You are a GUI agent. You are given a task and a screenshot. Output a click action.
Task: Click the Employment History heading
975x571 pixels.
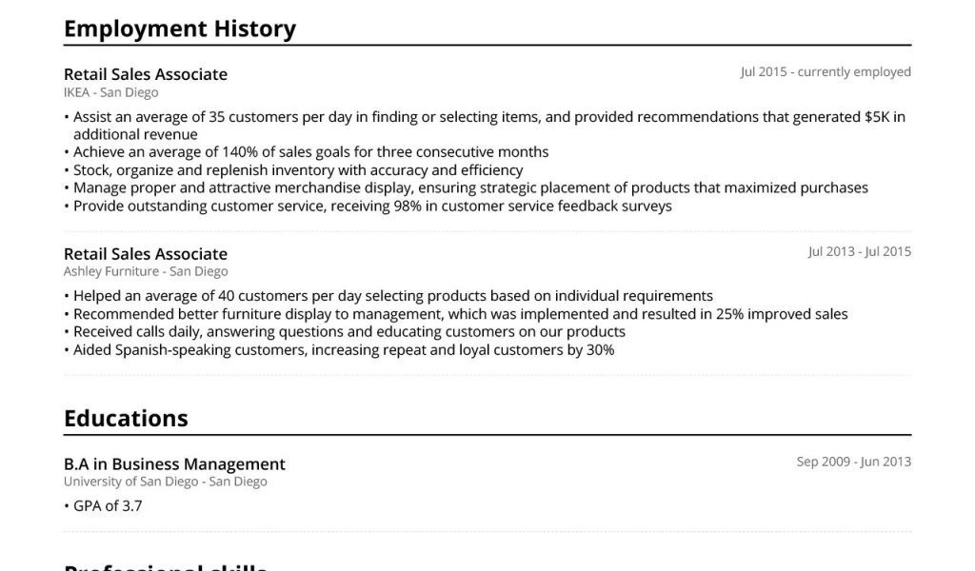pos(179,29)
